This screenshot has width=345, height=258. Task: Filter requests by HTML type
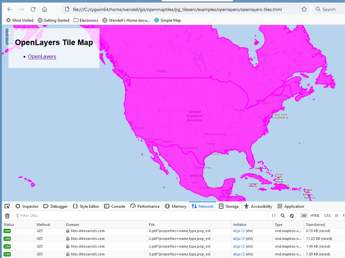[315, 216]
